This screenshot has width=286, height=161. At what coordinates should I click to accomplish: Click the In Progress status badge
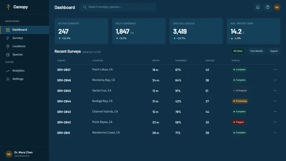240,91
